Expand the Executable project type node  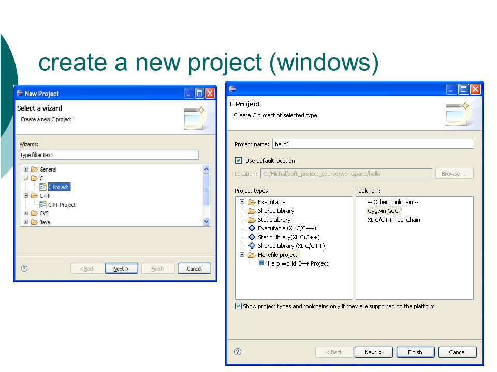tap(242, 202)
